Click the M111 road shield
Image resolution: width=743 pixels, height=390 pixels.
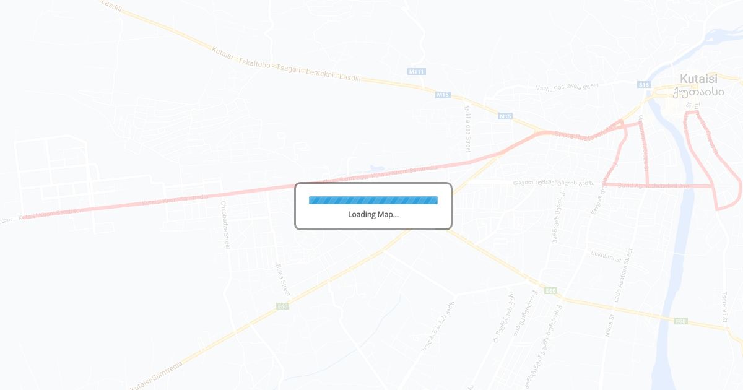(417, 72)
